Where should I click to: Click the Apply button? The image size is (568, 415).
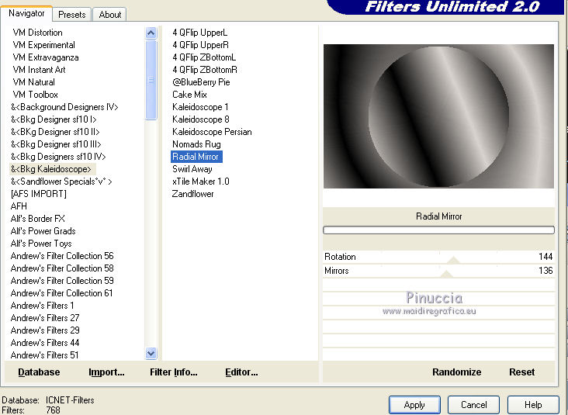414,404
